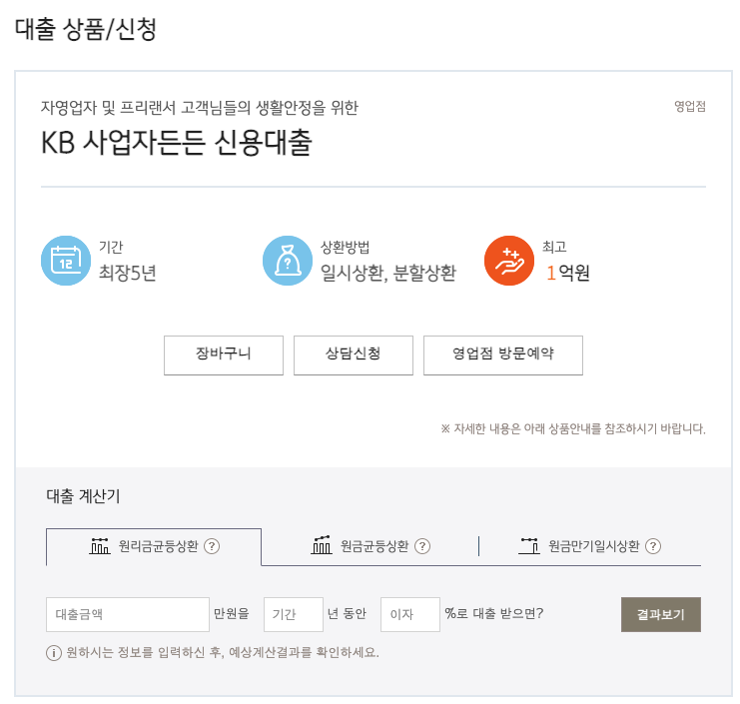The width and height of the screenshot is (740, 704).
Task: Focus the 대출금액 input field
Action: pyautogui.click(x=128, y=614)
